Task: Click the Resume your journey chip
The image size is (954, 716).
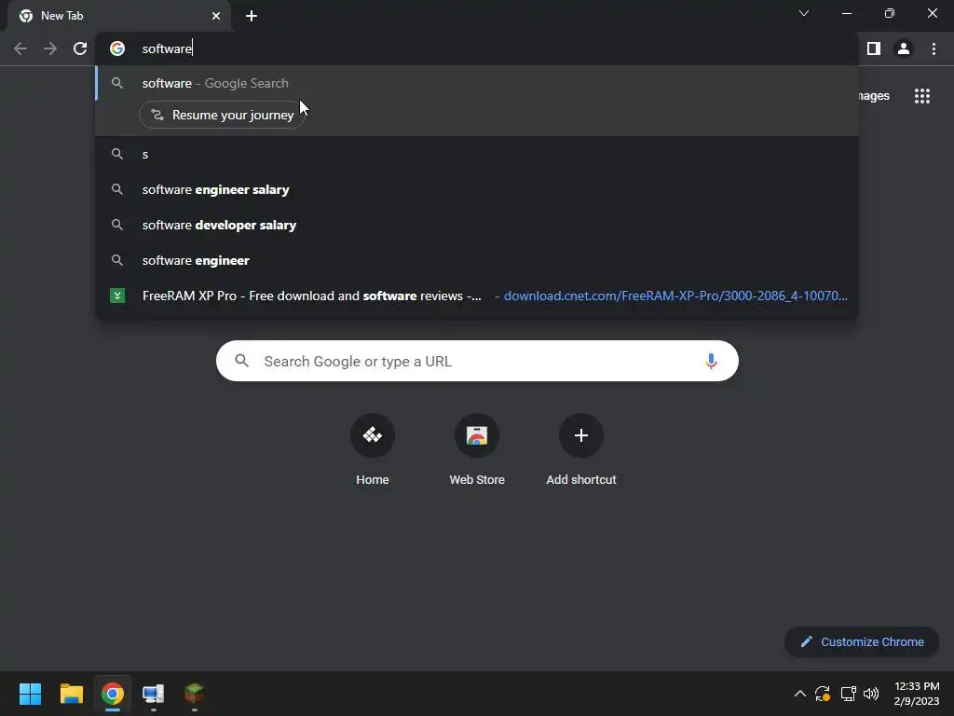Action: (223, 115)
